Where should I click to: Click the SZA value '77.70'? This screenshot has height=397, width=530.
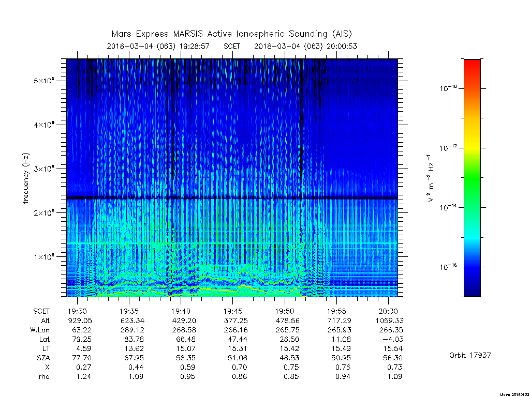pyautogui.click(x=82, y=358)
